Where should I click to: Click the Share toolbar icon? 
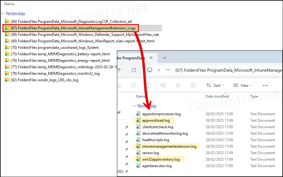coord(178,85)
